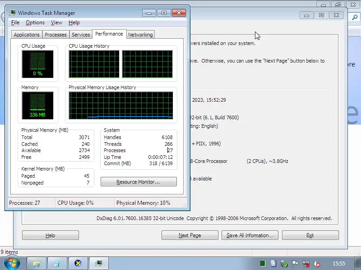Minimize the Windows Task Manager window
This screenshot has height=270, width=361.
click(x=149, y=13)
